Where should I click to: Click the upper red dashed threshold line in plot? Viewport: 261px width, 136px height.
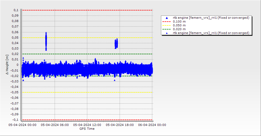coord(87,10)
